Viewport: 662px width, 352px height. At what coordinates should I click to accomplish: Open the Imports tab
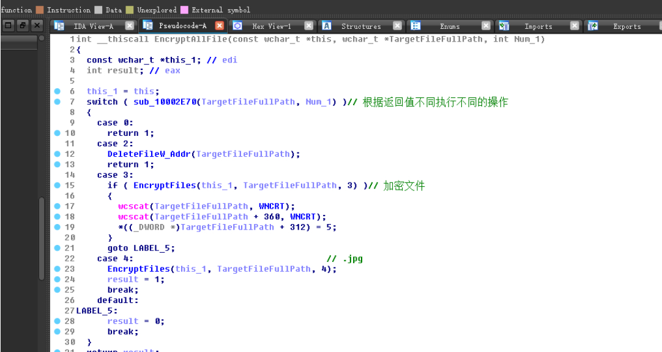(538, 26)
